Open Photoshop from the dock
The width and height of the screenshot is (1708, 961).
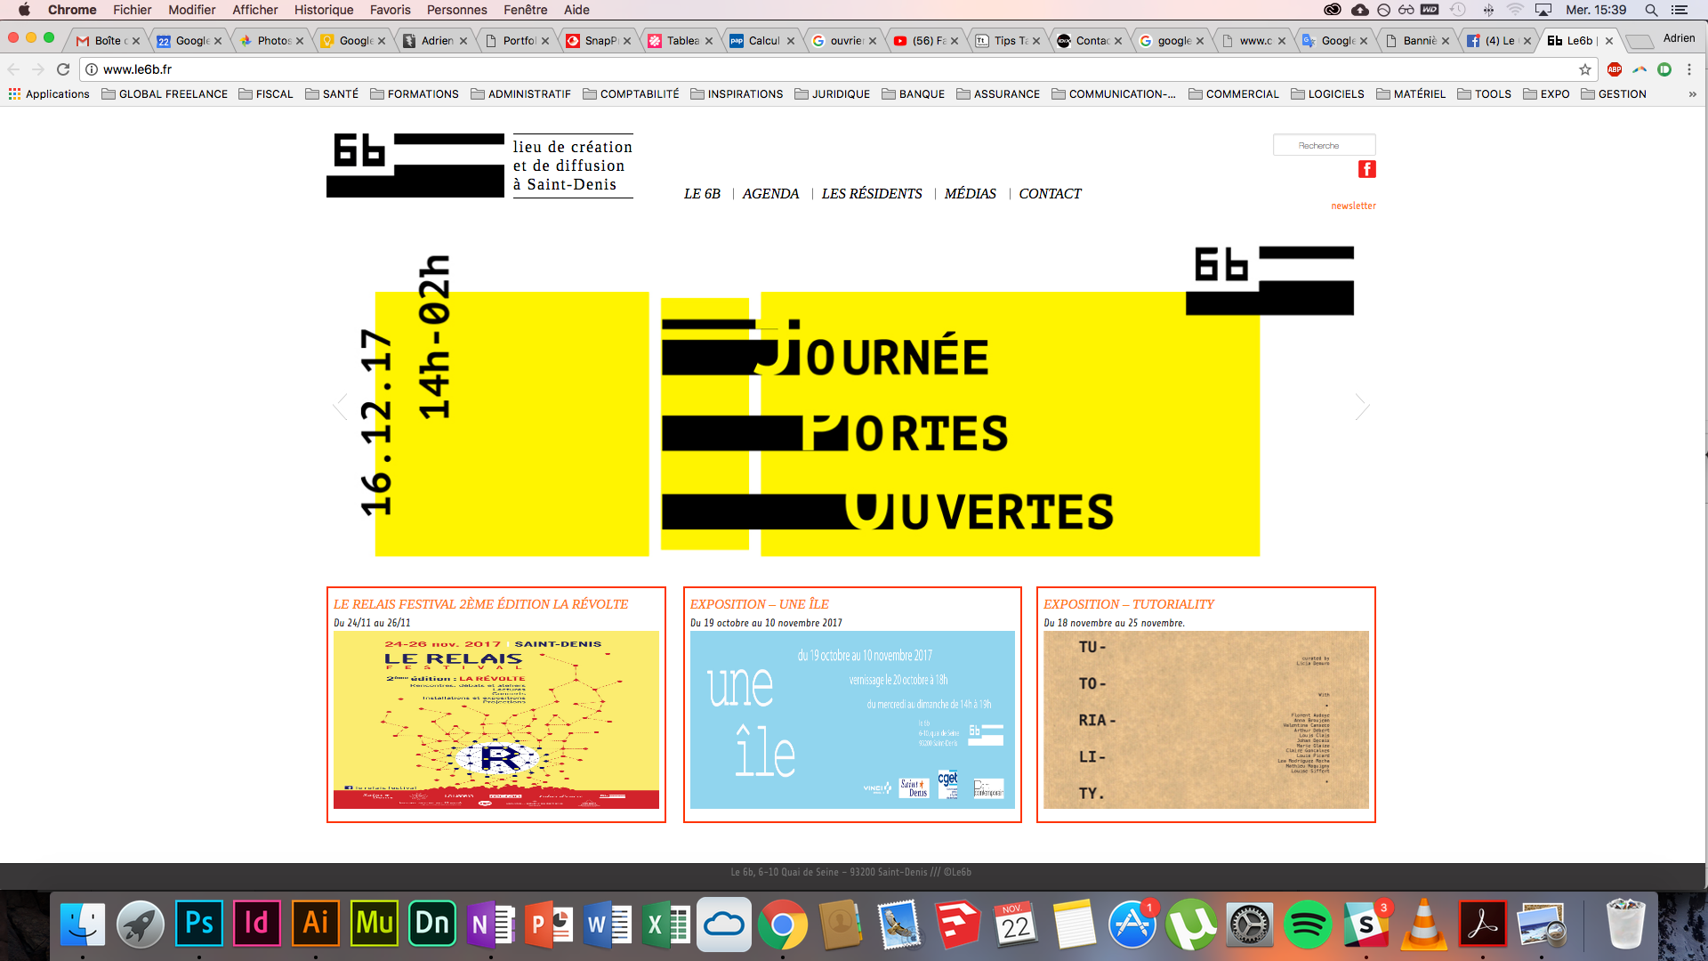(x=198, y=924)
